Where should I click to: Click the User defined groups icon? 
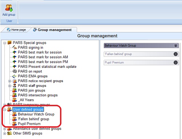pyautogui.click(x=9, y=109)
